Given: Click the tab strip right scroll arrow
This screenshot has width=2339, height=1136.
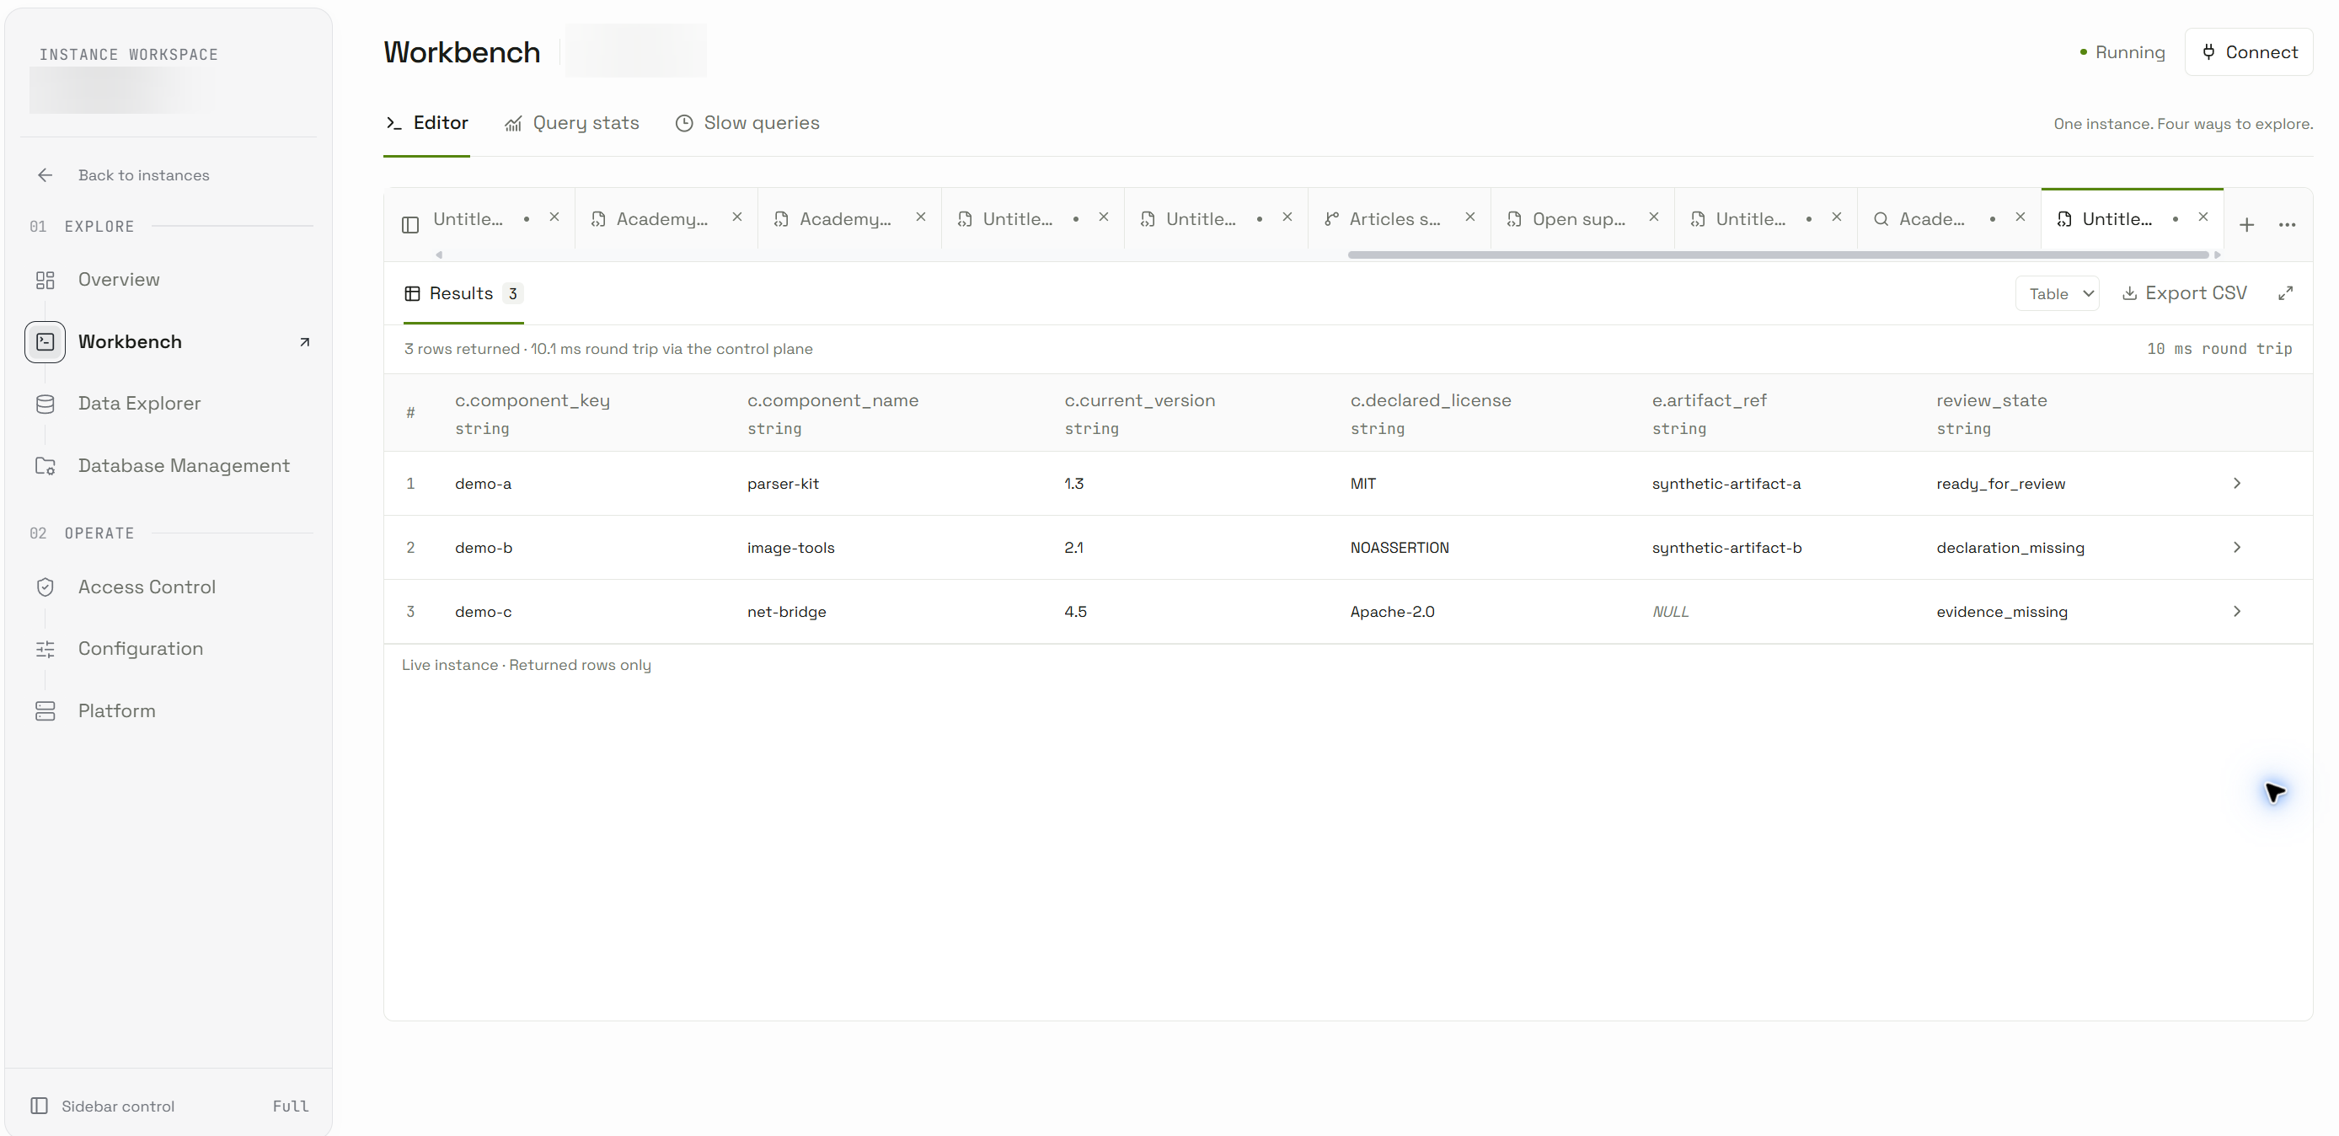Looking at the screenshot, I should click(x=2218, y=255).
